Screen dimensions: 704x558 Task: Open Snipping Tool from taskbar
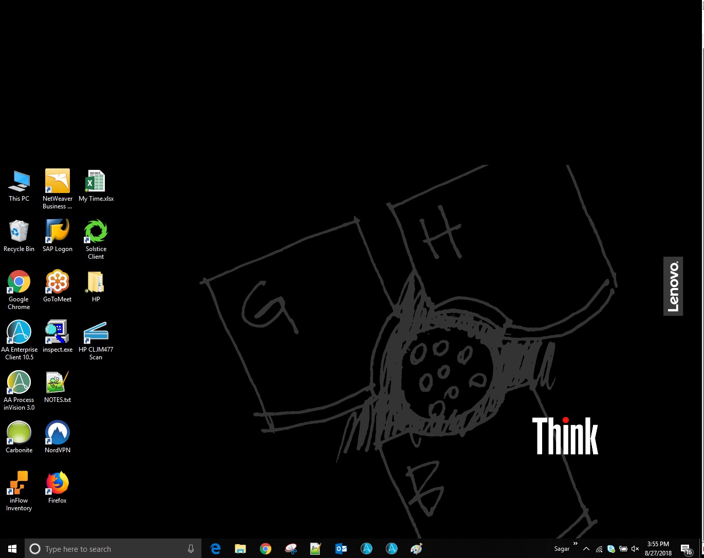(291, 549)
